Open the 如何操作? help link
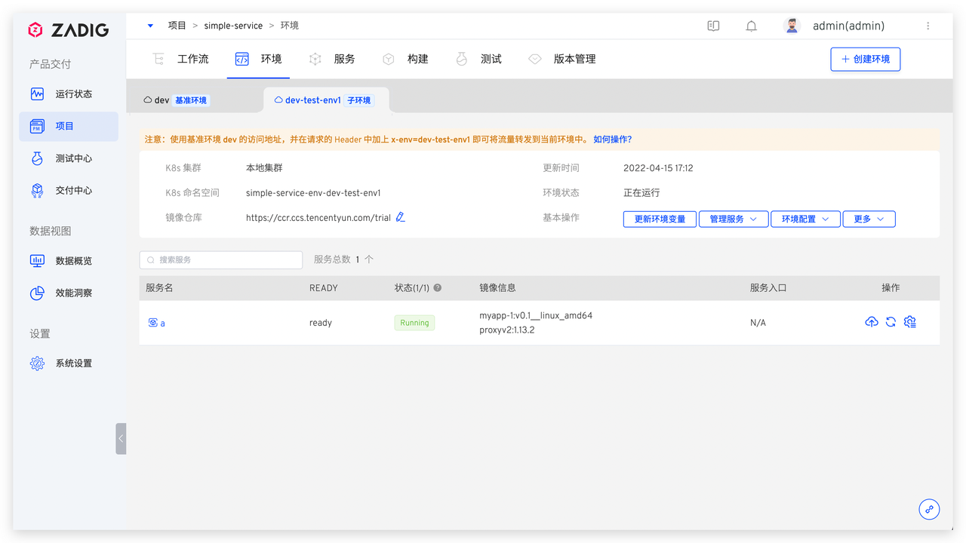This screenshot has width=966, height=543. click(612, 140)
